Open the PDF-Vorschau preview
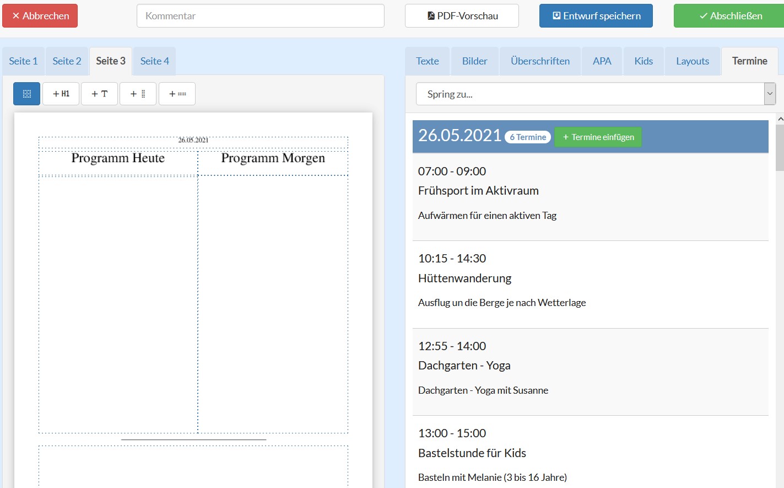The image size is (784, 488). [x=462, y=16]
